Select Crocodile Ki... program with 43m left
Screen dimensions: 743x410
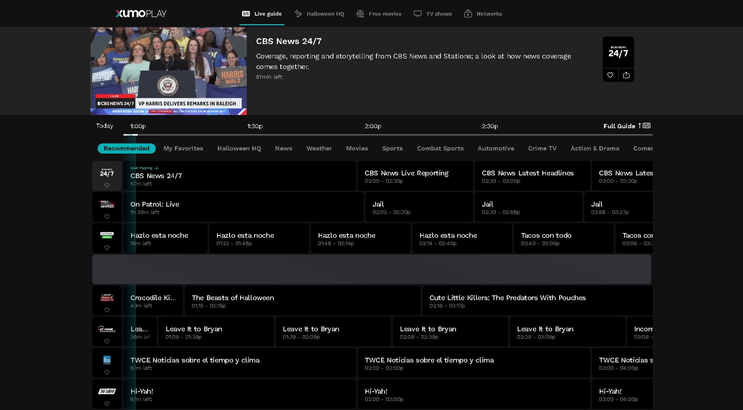(x=153, y=300)
